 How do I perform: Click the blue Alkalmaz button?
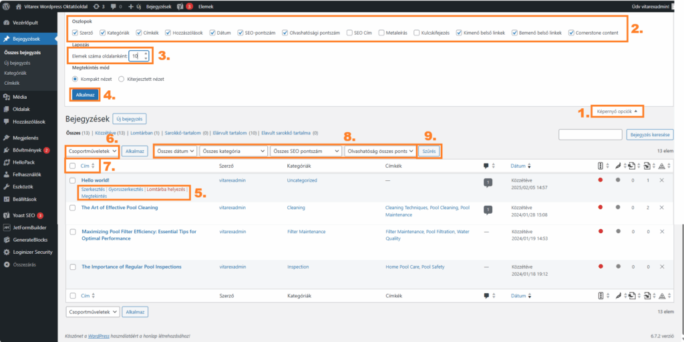85,95
